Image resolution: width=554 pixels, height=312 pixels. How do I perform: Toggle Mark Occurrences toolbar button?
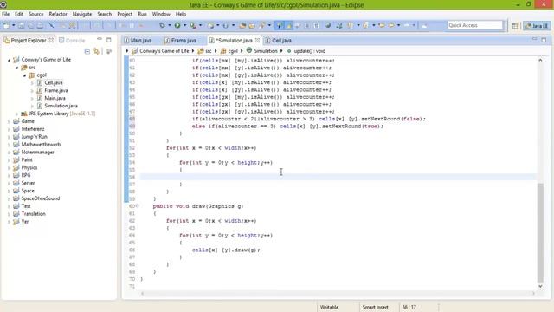pos(289,25)
